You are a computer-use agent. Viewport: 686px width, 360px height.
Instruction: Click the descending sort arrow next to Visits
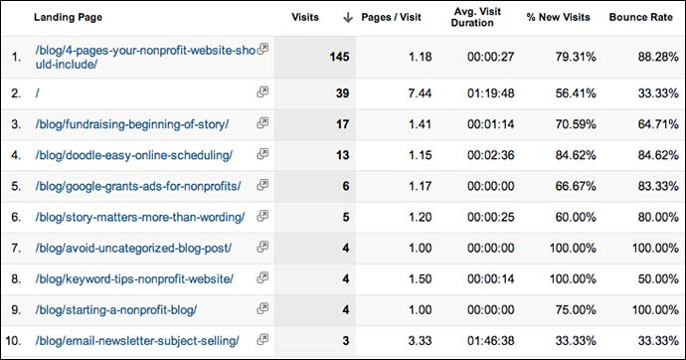(348, 18)
